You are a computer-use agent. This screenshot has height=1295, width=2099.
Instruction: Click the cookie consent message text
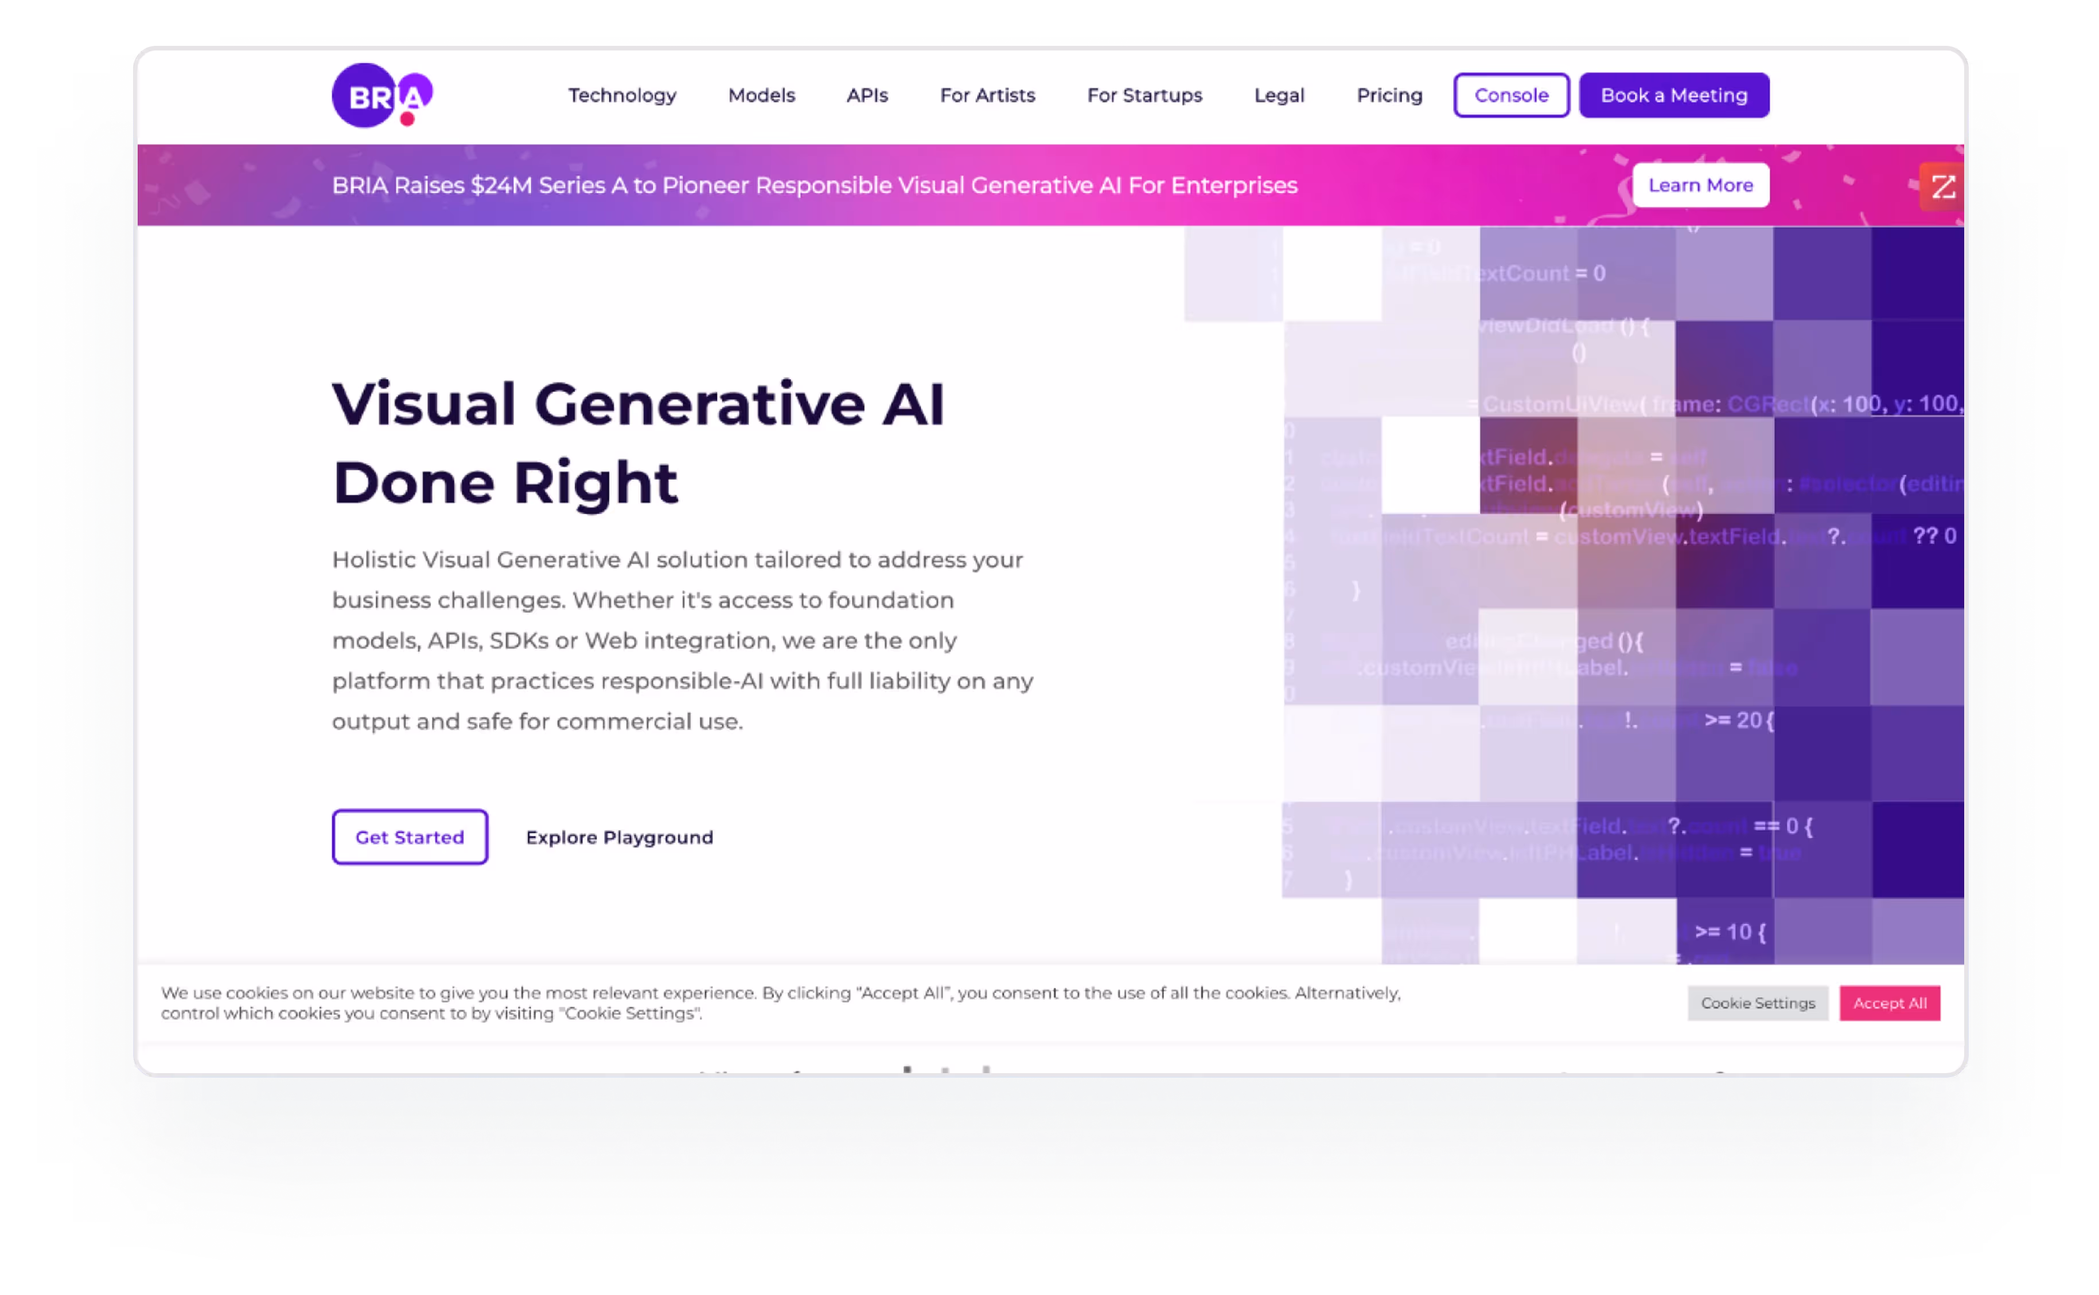(x=780, y=1003)
